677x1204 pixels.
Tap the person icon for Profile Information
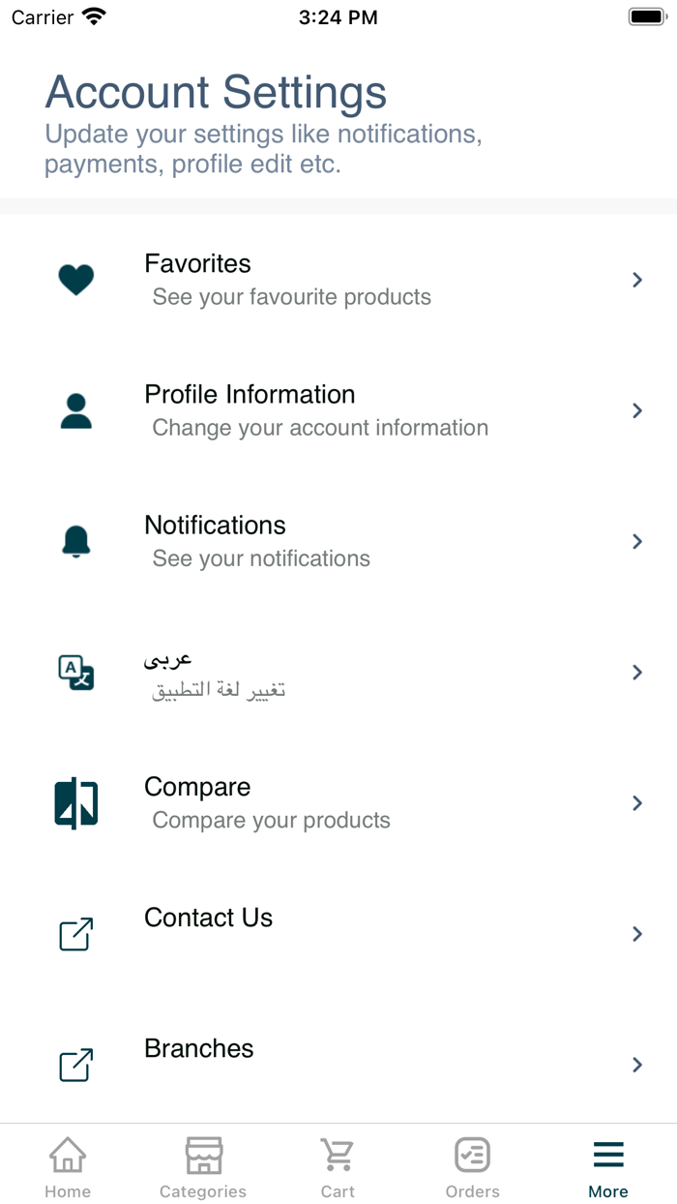pos(76,411)
